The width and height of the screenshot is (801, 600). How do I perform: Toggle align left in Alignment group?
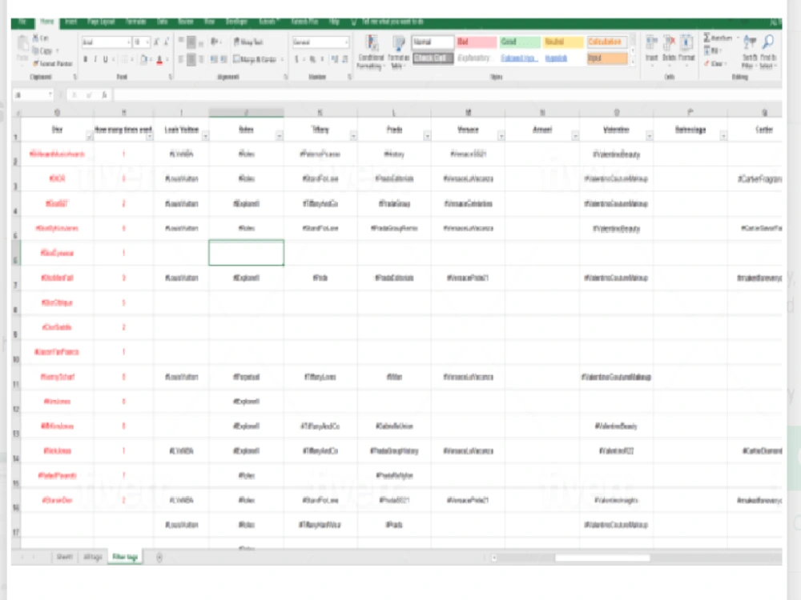[181, 59]
